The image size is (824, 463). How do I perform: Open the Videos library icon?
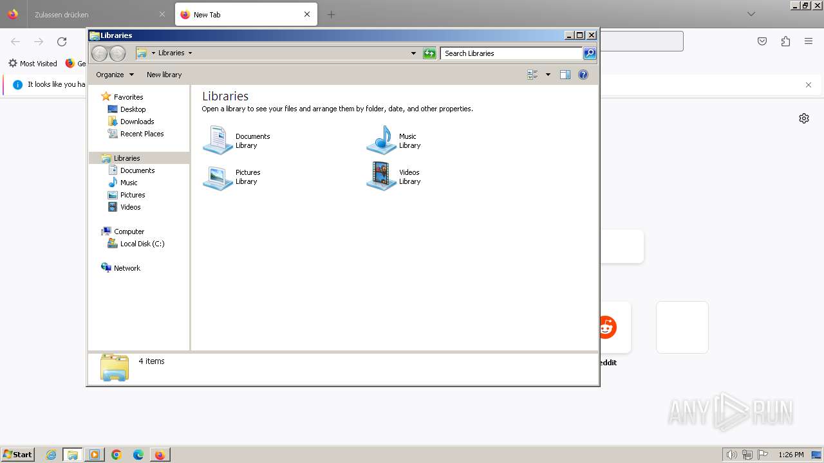(381, 177)
